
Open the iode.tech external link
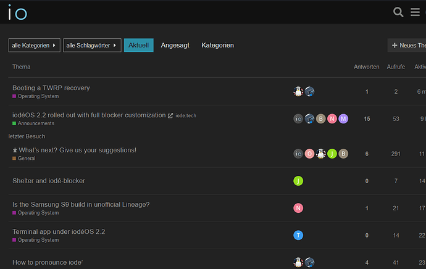[x=186, y=115]
